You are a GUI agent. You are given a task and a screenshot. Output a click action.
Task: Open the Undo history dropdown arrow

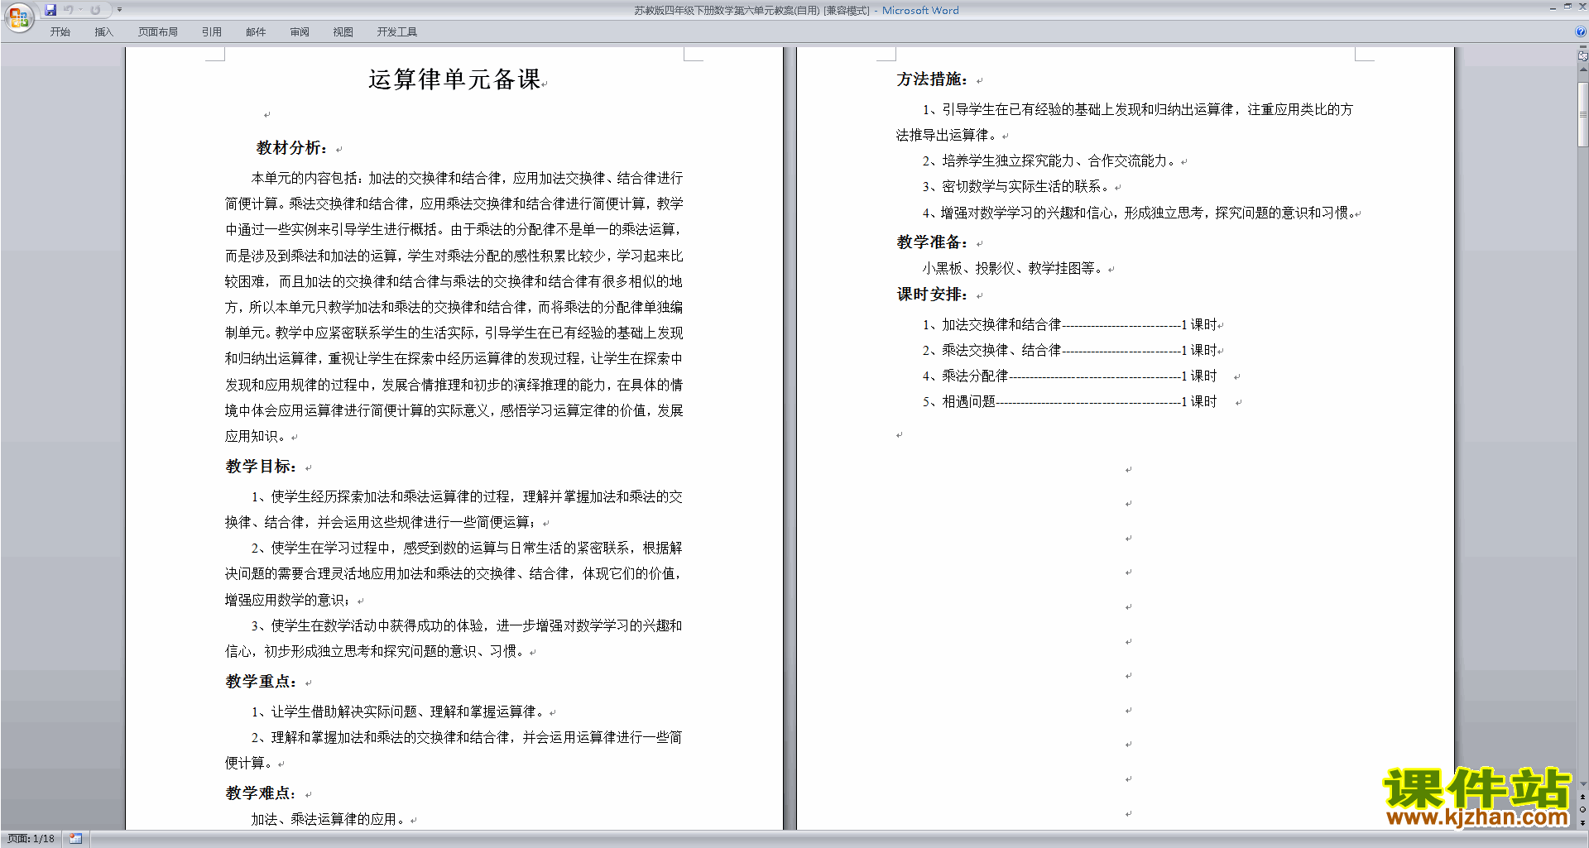pyautogui.click(x=81, y=10)
